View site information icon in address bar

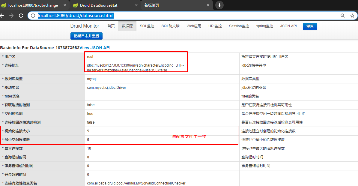click(x=33, y=16)
